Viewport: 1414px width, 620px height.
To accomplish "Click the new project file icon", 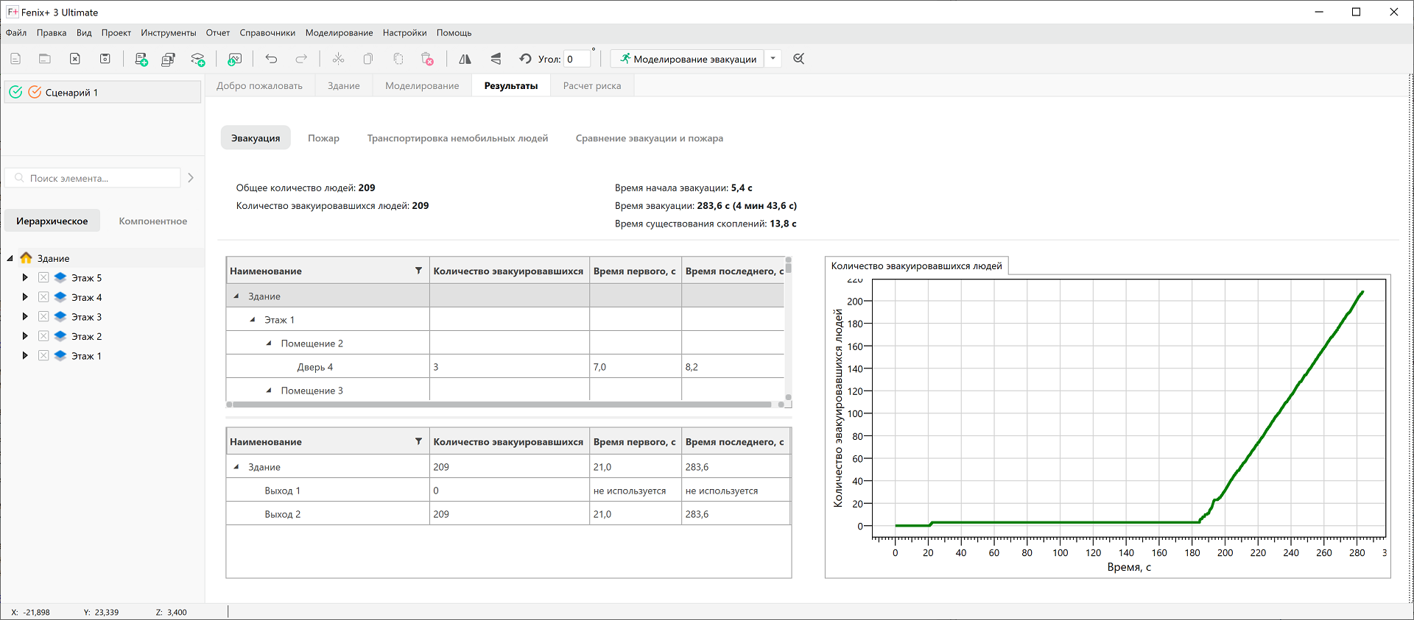I will [x=15, y=59].
